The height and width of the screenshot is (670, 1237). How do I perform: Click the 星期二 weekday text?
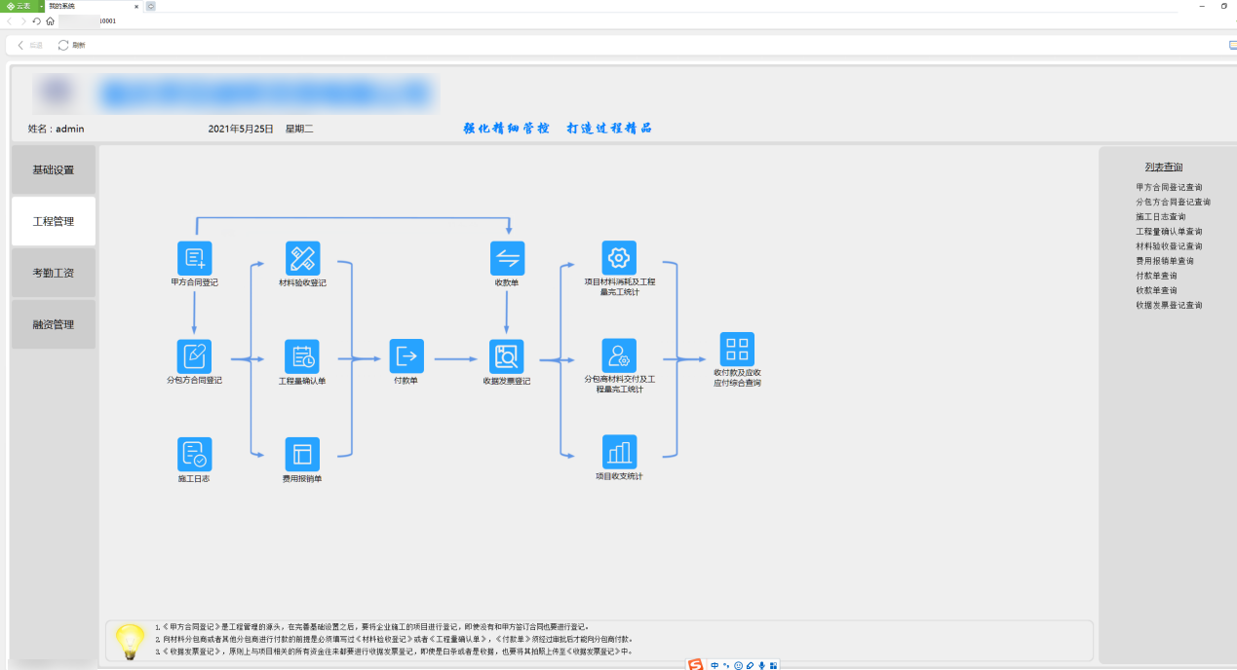click(x=299, y=129)
